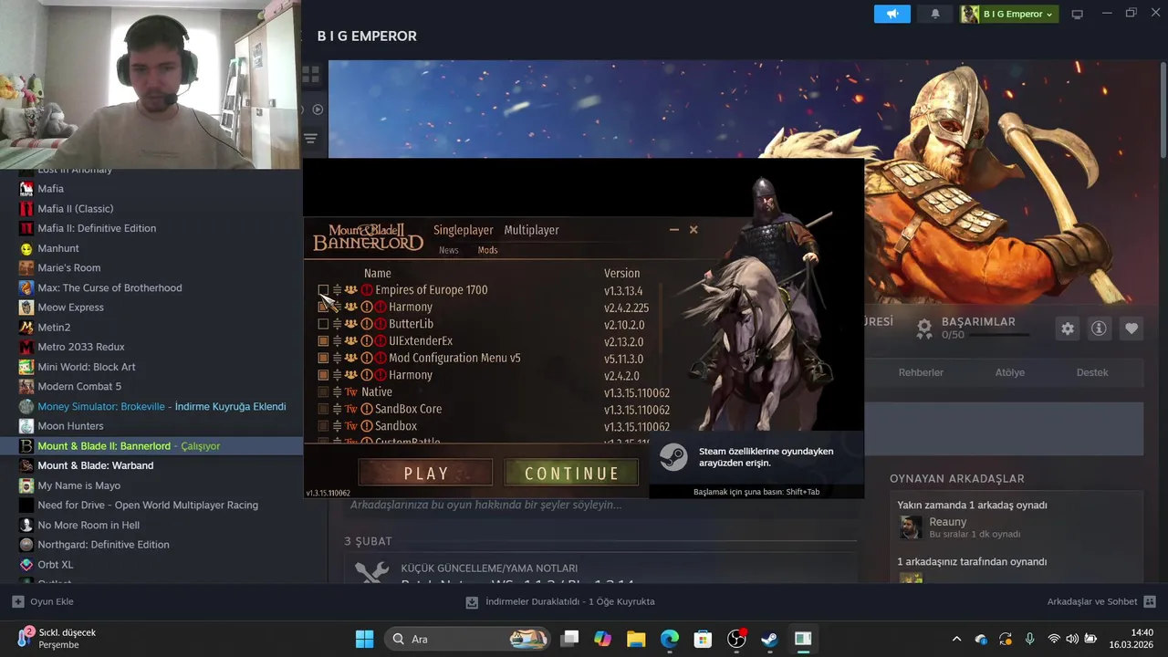Screen dimensions: 1168x657
Task: Add Bannerlord to favorites with heart icon
Action: 1131,328
